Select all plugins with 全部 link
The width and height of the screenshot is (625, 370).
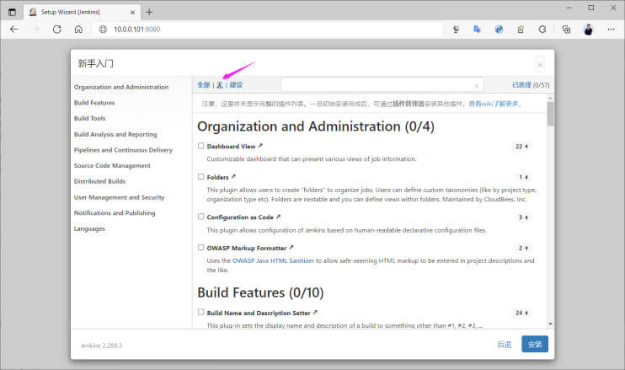coord(203,85)
